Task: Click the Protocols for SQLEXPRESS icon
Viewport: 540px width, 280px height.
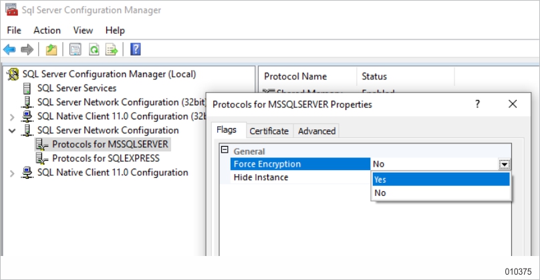Action: coord(42,159)
